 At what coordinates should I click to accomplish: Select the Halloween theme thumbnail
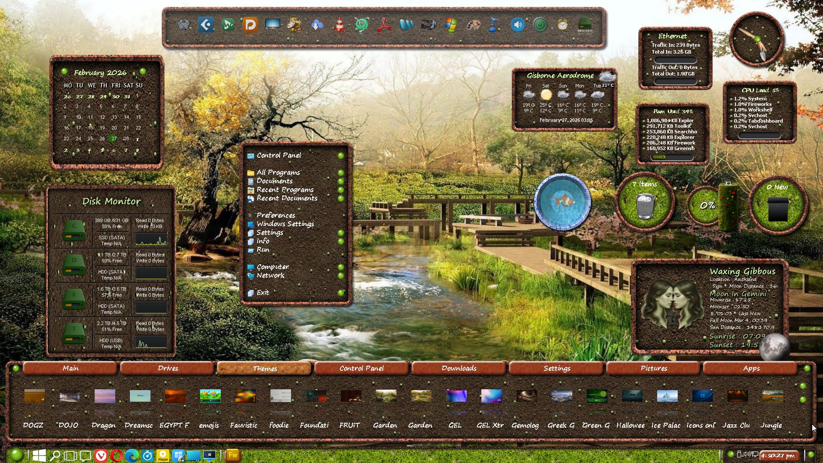(632, 396)
